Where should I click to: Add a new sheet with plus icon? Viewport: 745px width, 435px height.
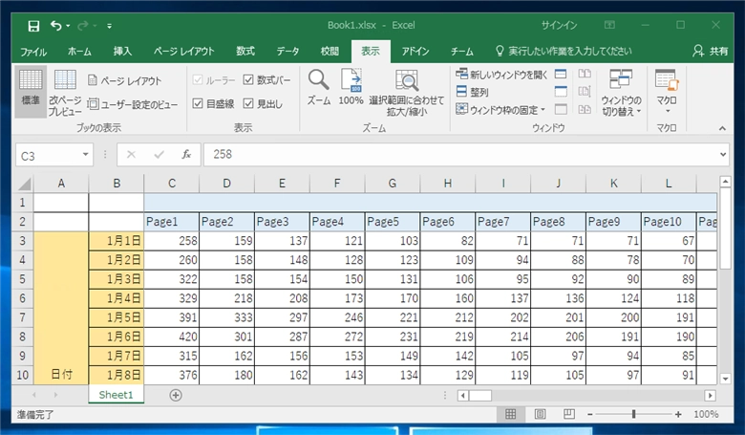[x=176, y=395]
